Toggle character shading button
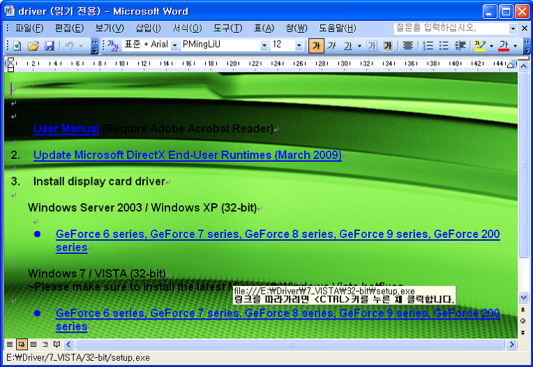 click(387, 45)
